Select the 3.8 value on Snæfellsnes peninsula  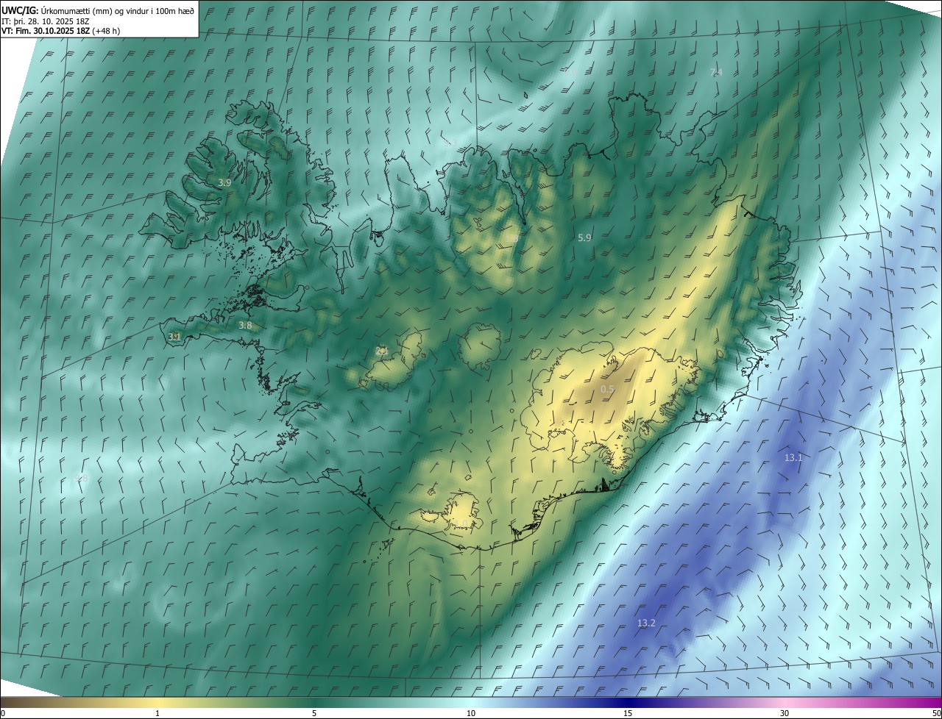coord(245,325)
